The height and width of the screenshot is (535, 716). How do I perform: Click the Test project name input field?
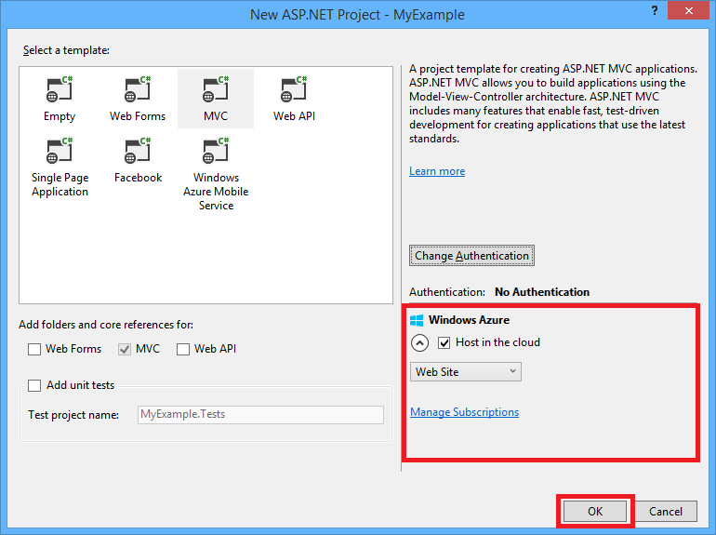(260, 415)
